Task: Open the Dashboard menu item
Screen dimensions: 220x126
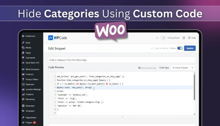Action: [x=30, y=36]
